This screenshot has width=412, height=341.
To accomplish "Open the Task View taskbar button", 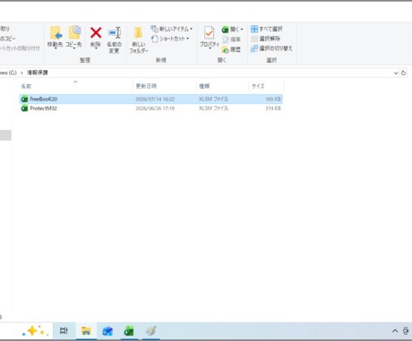I will [x=64, y=331].
